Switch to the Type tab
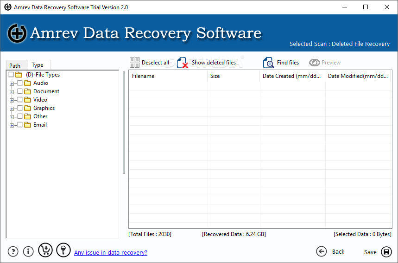Image resolution: width=398 pixels, height=263 pixels. pos(39,65)
